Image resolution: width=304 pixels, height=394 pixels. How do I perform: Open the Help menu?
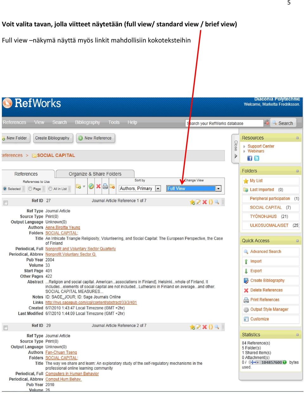click(132, 122)
